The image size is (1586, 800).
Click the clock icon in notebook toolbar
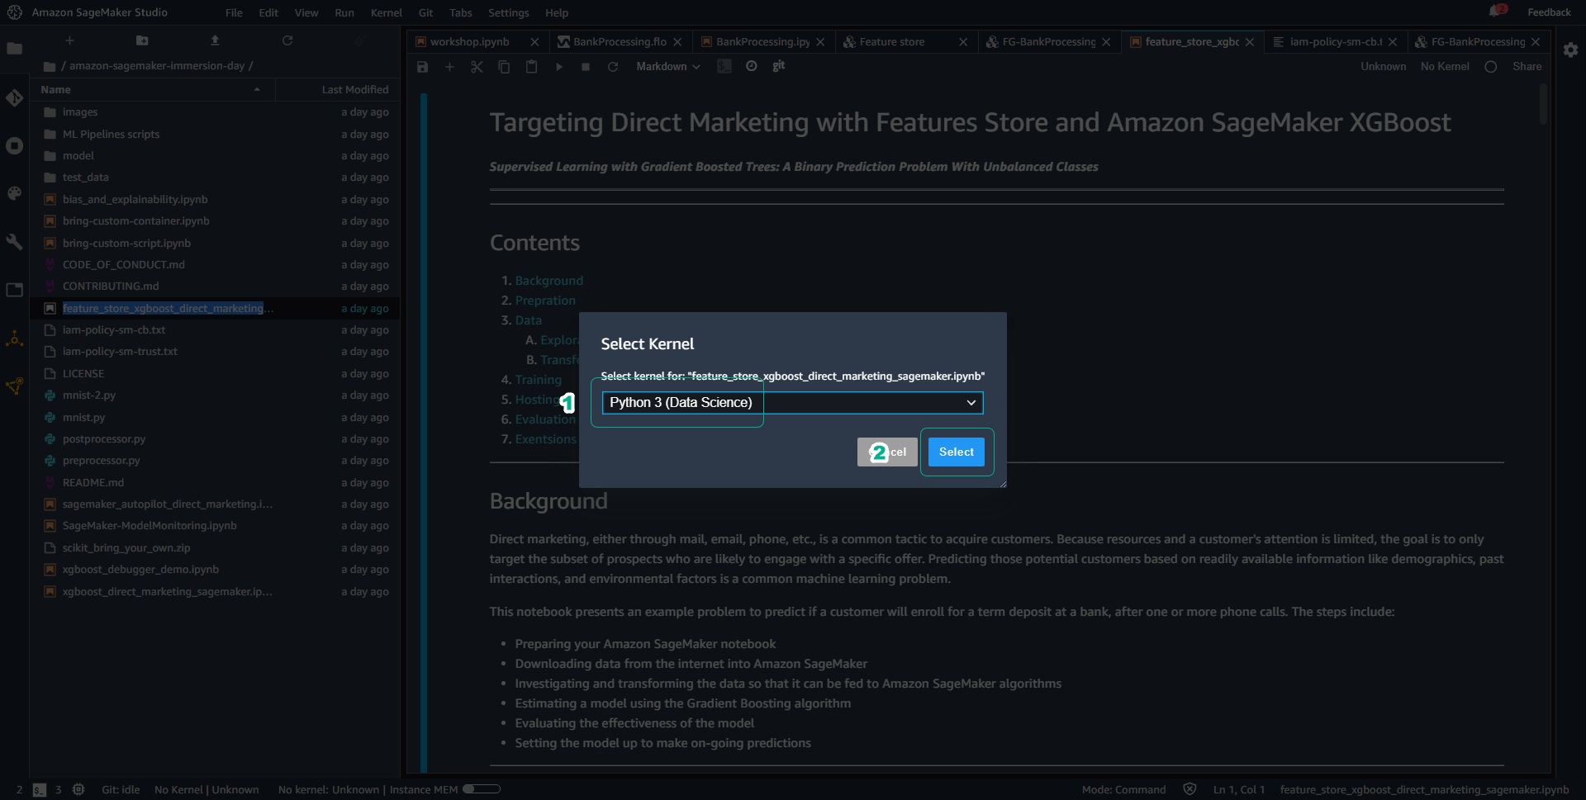751,66
